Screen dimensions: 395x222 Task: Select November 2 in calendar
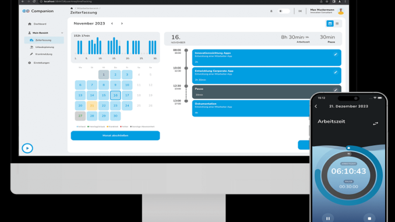[x=115, y=75]
